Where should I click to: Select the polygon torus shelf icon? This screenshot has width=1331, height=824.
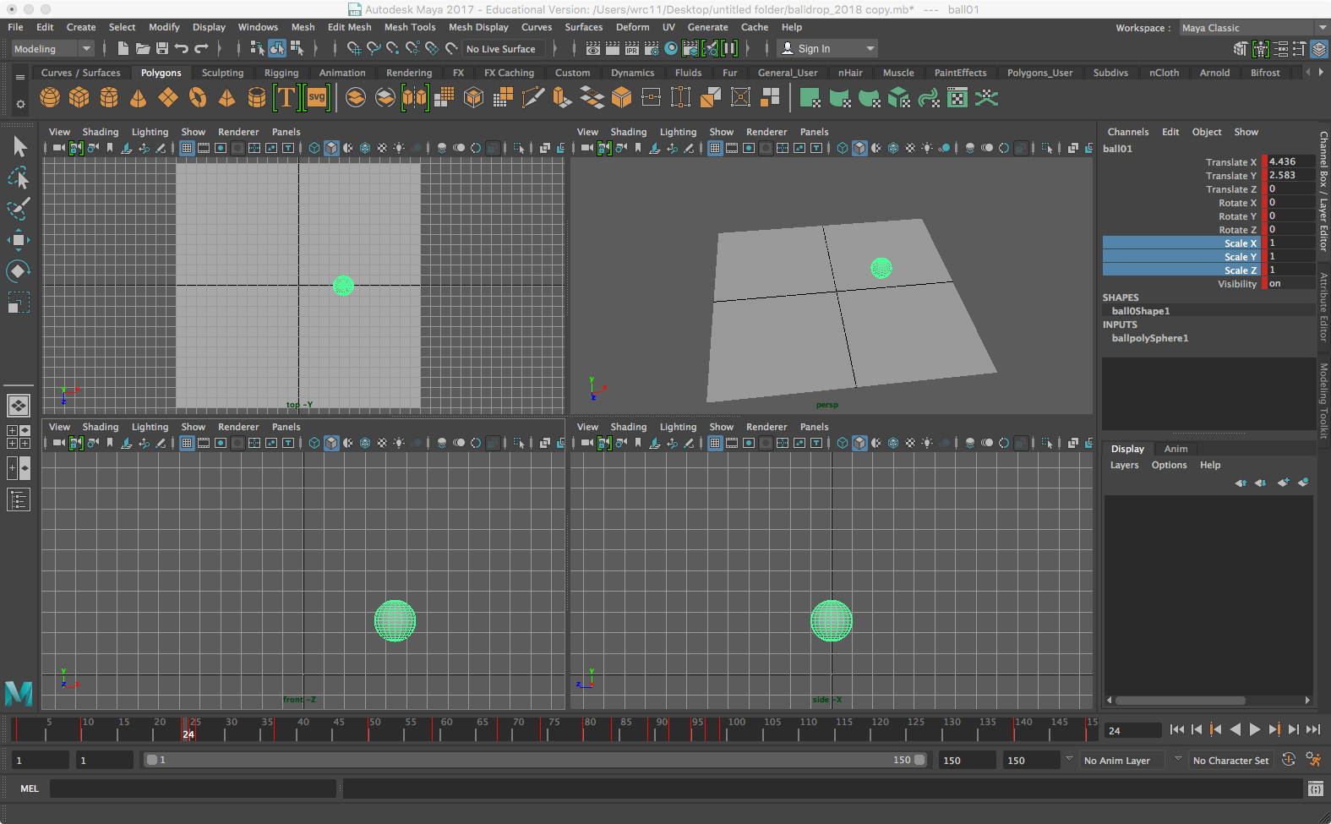[x=198, y=98]
